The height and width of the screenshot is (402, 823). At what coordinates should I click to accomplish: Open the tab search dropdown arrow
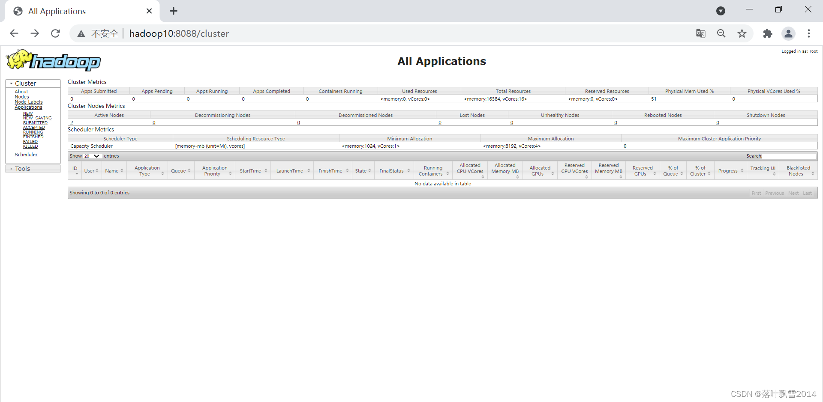[721, 11]
